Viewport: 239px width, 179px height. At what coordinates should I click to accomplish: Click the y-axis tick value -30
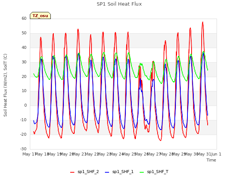[x=24, y=149]
